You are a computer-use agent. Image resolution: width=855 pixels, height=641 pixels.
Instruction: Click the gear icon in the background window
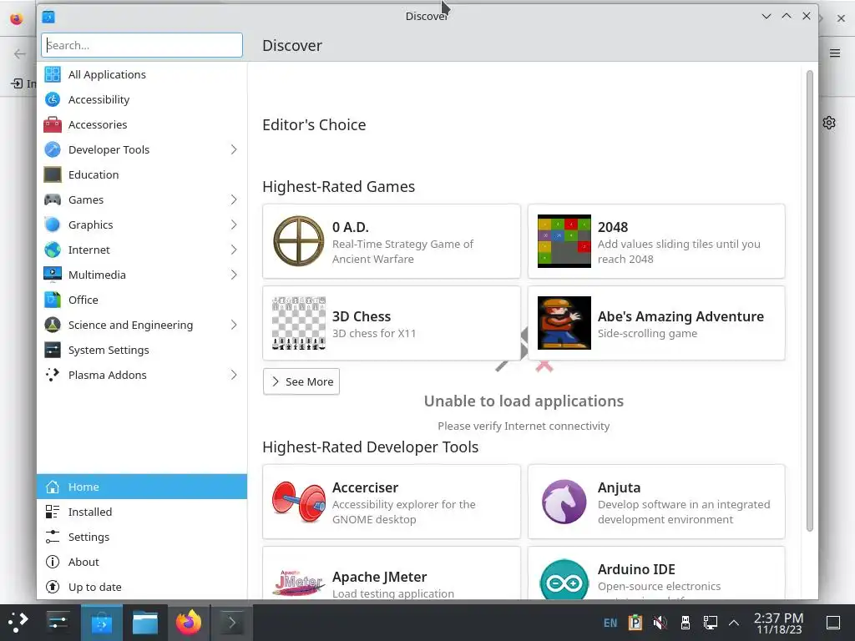click(829, 123)
